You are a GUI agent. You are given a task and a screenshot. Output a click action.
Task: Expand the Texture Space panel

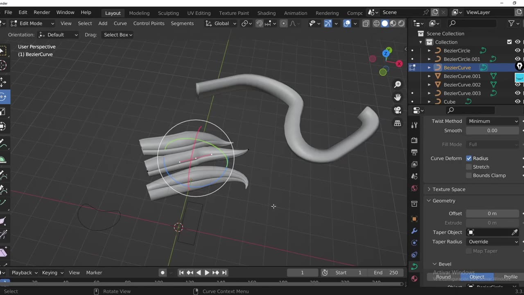coord(449,189)
